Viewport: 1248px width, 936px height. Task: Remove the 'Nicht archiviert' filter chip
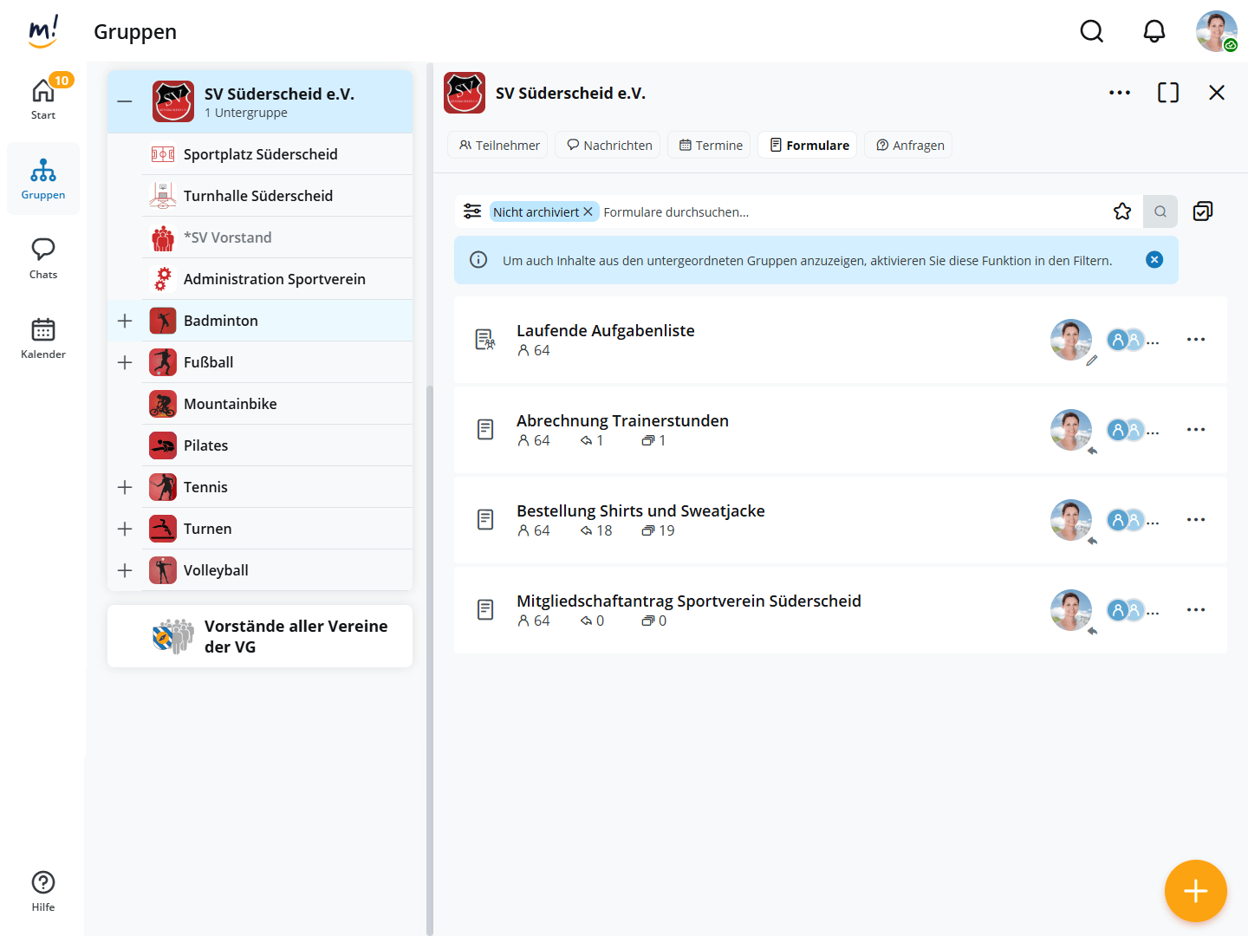point(588,211)
